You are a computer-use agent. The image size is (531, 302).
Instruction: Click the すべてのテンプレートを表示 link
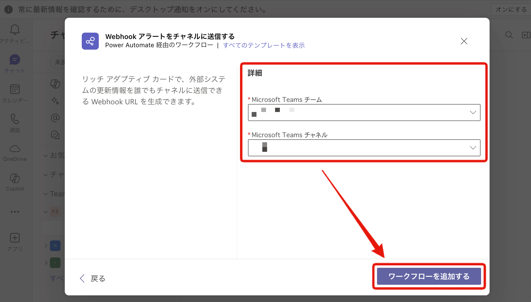coord(264,45)
